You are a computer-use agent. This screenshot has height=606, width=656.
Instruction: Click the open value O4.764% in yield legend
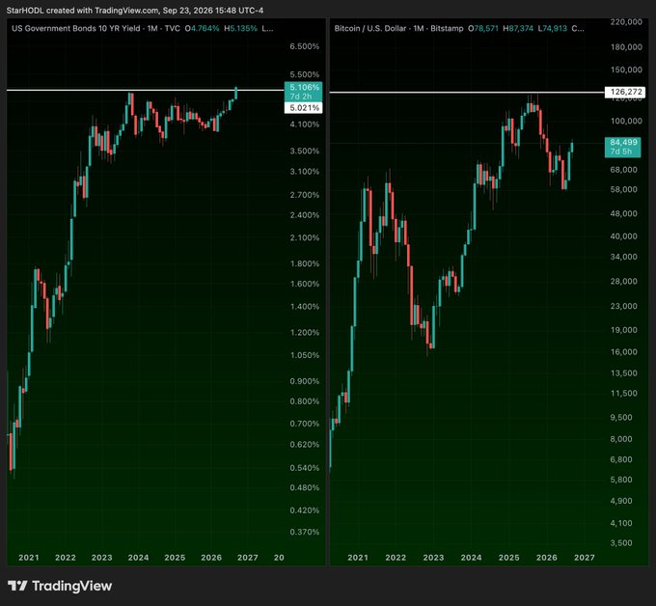[202, 28]
